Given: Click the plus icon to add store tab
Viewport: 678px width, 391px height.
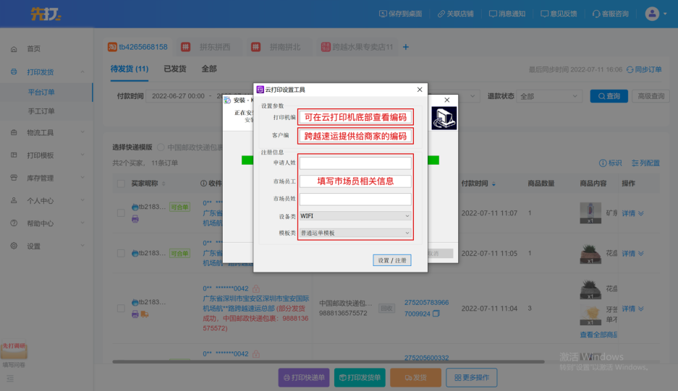Looking at the screenshot, I should pos(405,47).
